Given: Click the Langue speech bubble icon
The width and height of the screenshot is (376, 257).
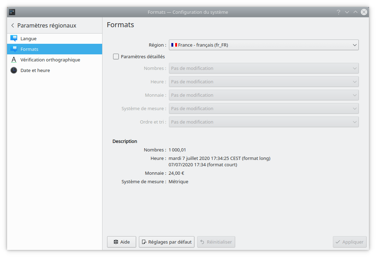Looking at the screenshot, I should click(14, 38).
